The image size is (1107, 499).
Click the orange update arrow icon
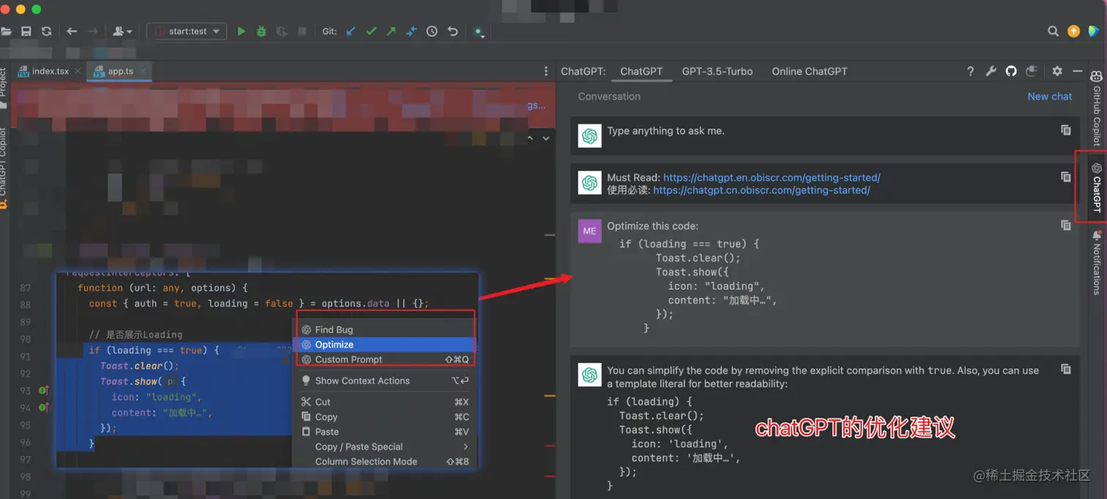pyautogui.click(x=1073, y=31)
